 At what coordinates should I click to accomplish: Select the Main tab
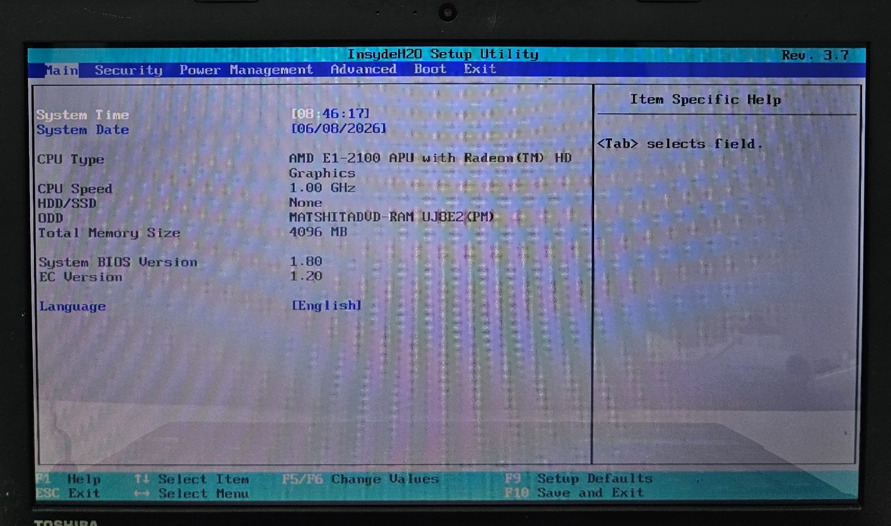click(61, 70)
